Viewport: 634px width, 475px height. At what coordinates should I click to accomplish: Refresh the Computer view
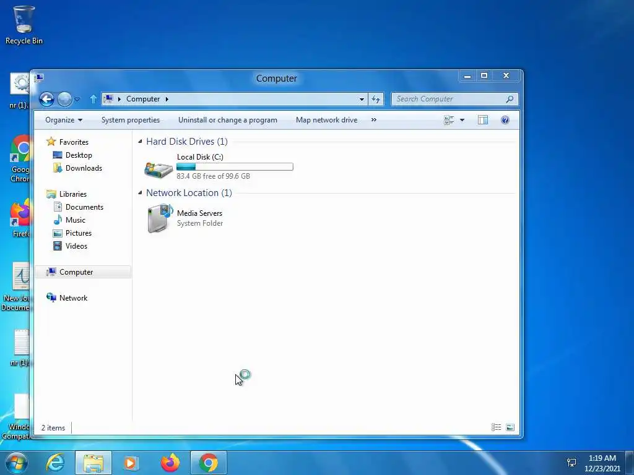point(376,99)
